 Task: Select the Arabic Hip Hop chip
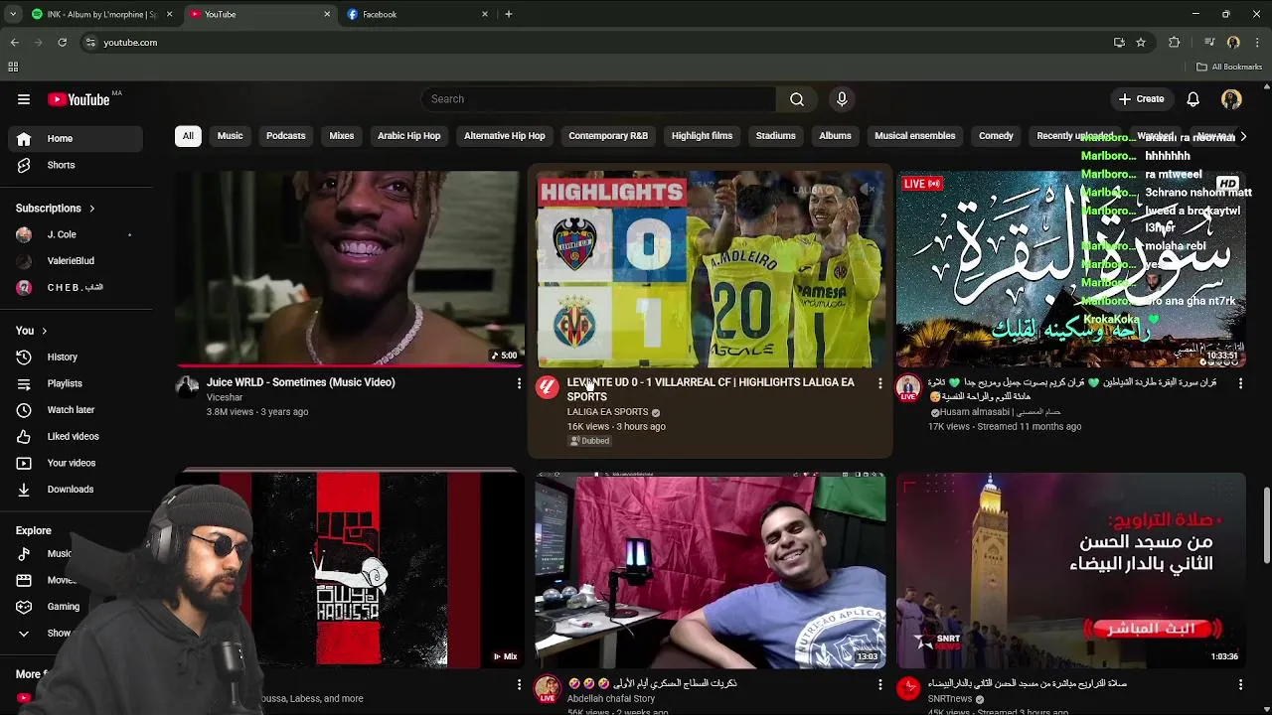[x=408, y=136]
